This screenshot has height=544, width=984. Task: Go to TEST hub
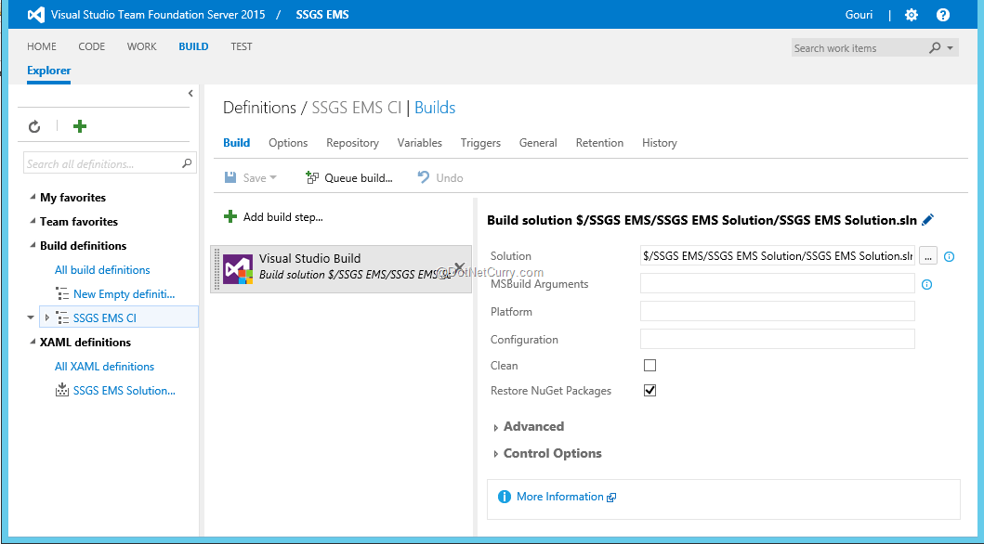pos(242,46)
